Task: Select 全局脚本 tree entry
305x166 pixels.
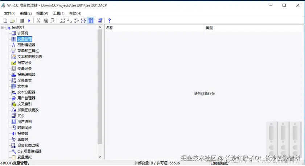Action: (x=25, y=80)
